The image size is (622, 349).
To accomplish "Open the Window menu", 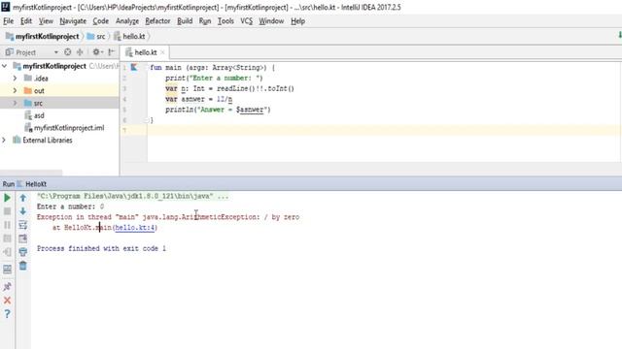I will (x=271, y=21).
